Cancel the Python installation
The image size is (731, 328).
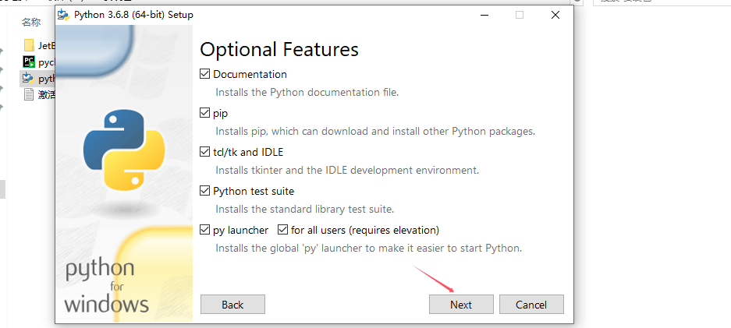pyautogui.click(x=531, y=305)
